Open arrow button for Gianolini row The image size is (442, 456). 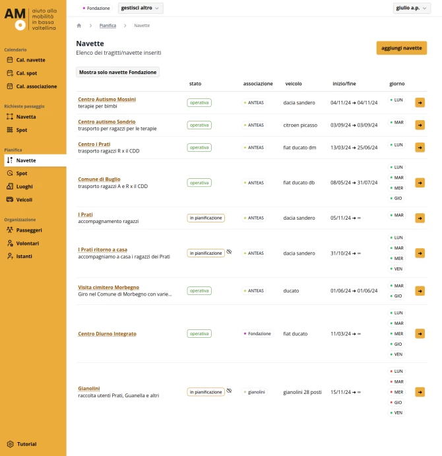click(420, 391)
